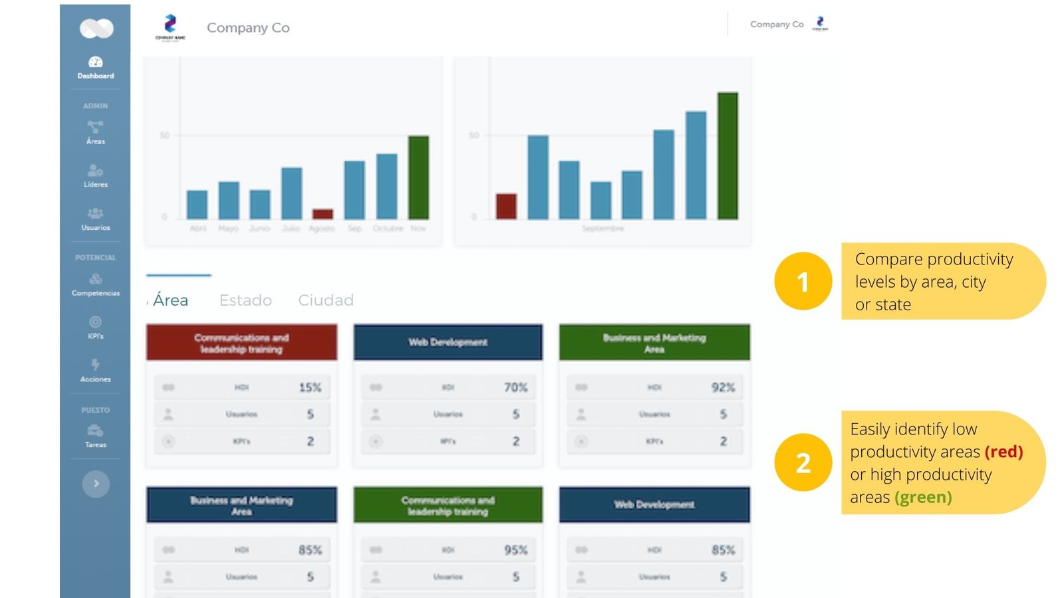This screenshot has width=1064, height=598.
Task: Click the KPI's row in the 70% card
Action: click(x=448, y=441)
